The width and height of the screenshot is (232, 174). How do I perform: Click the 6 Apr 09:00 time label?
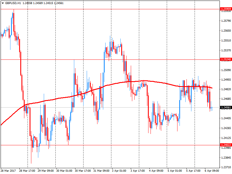212,171
